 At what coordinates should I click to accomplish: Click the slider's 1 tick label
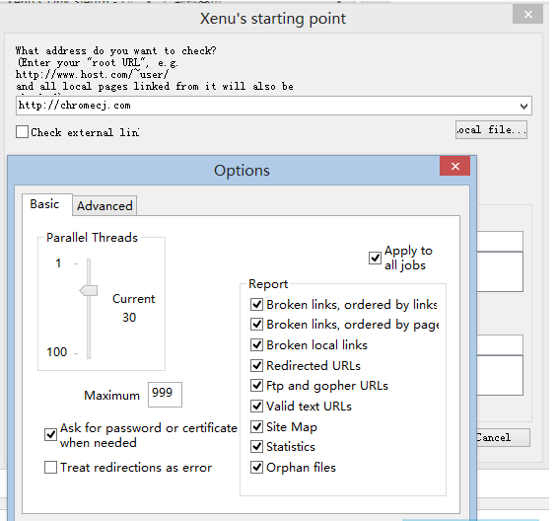(58, 263)
